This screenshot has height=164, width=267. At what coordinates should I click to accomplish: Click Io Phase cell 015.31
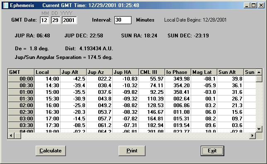(178, 119)
